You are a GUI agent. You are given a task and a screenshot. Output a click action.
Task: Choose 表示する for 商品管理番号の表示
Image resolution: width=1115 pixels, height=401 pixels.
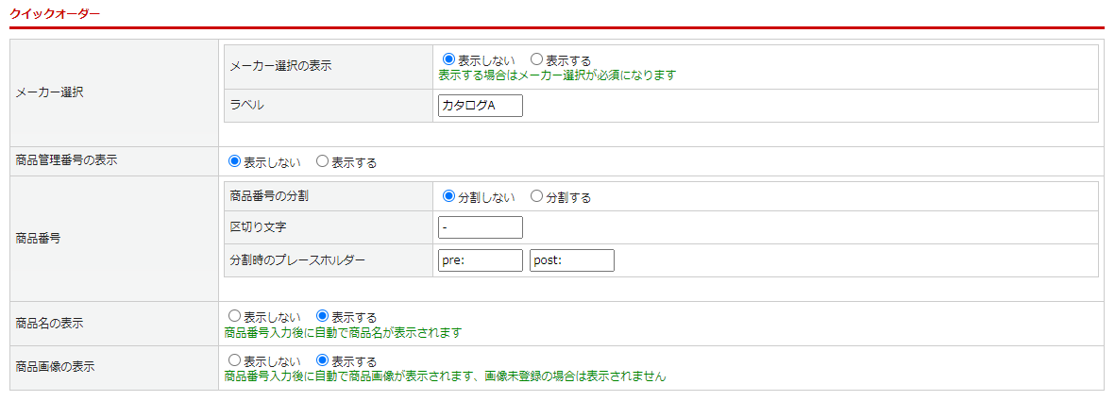323,161
